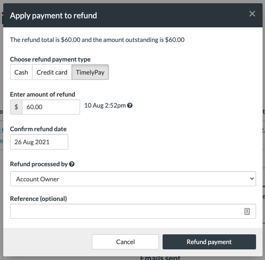Confirm with the Refund payment button
This screenshot has width=265, height=260.
209,242
